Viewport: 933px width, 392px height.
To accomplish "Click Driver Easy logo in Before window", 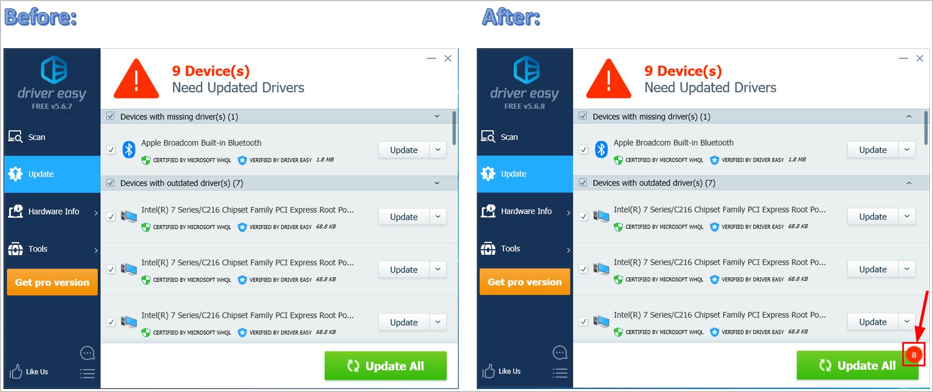I will click(x=54, y=70).
